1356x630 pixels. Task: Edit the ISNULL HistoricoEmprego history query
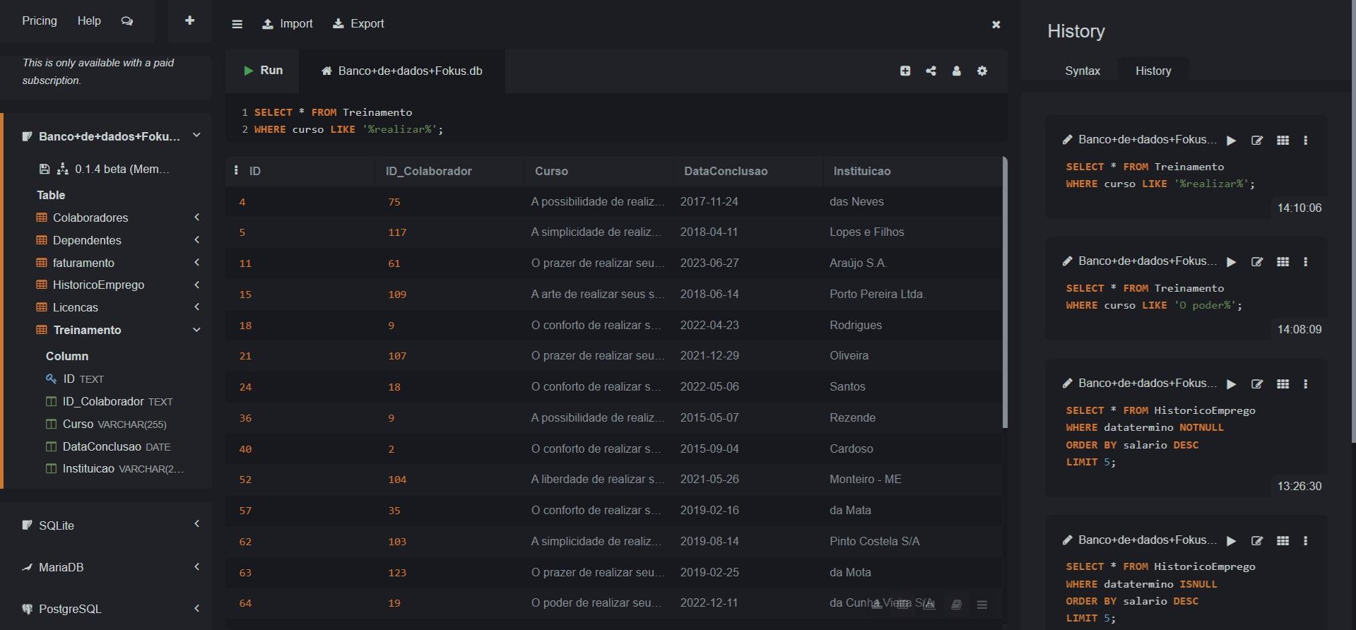pos(1257,541)
